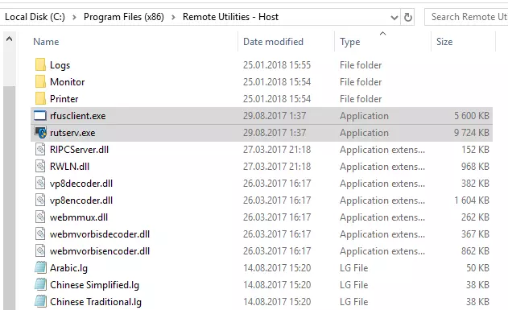The width and height of the screenshot is (508, 310).
Task: Select the Chinese Traditional.lg file name
Action: coord(96,302)
